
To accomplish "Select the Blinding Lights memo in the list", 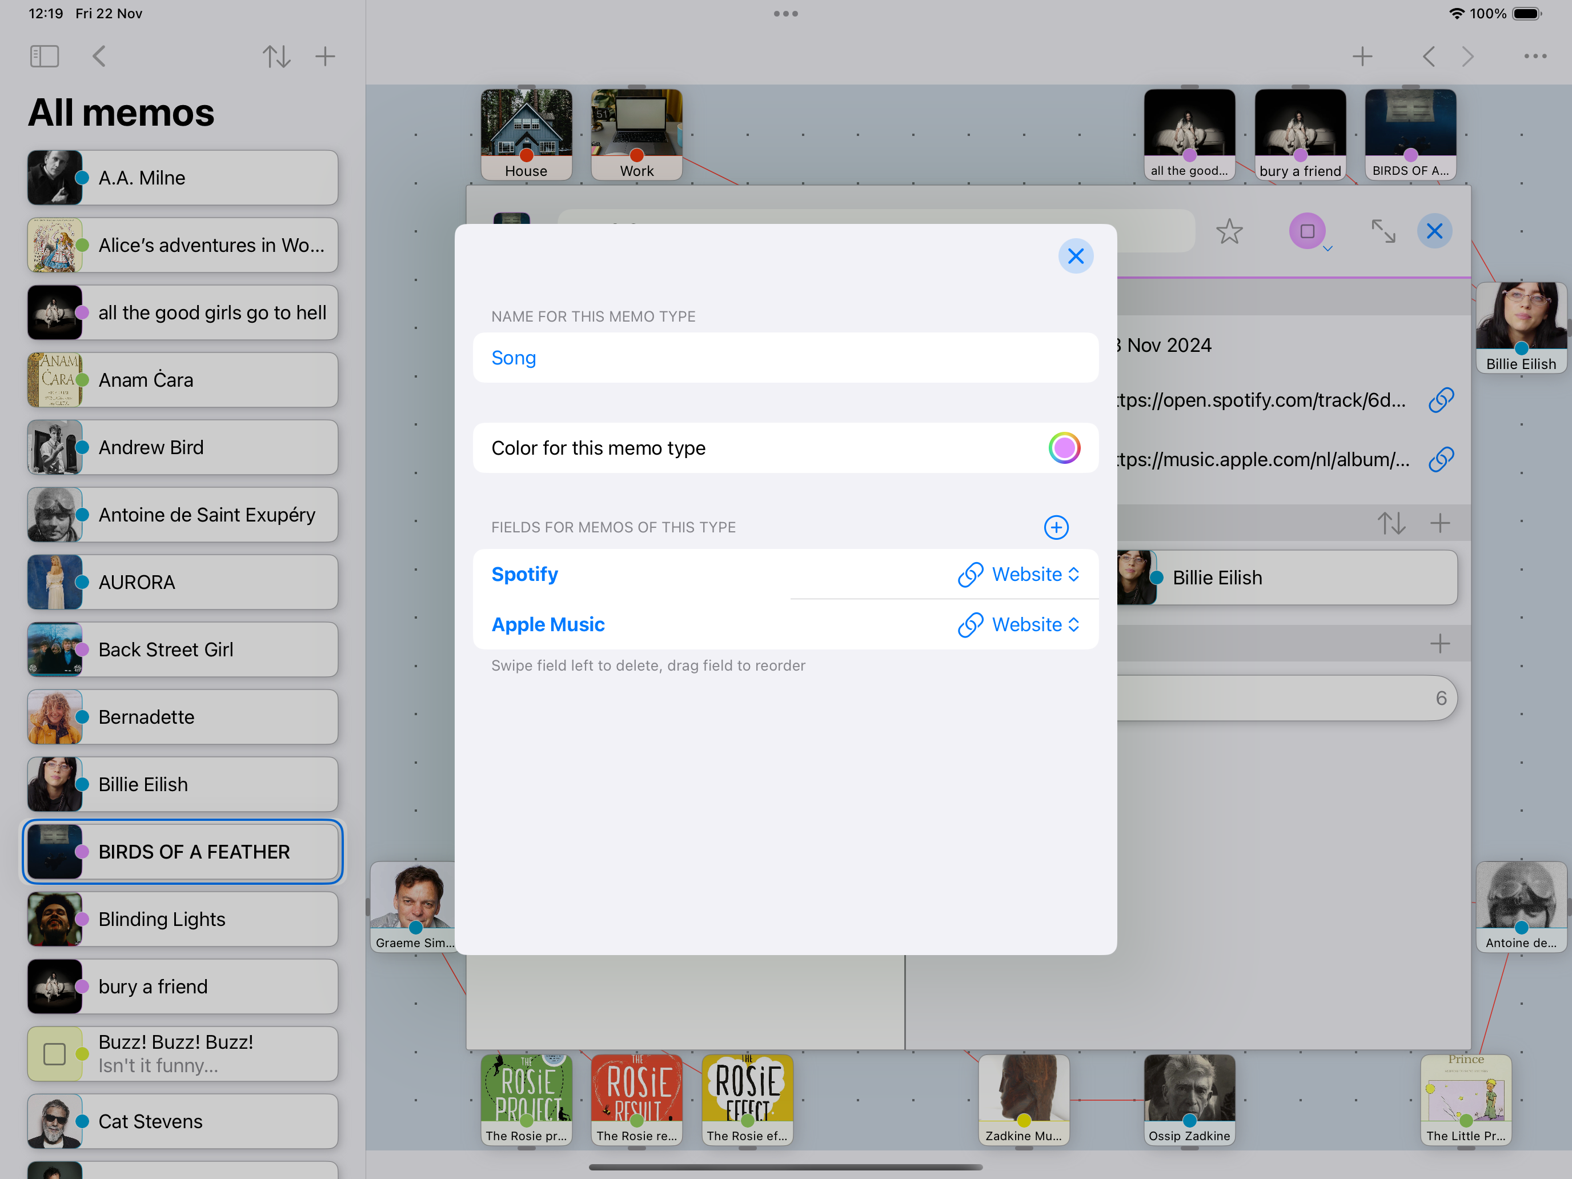I will pyautogui.click(x=183, y=919).
